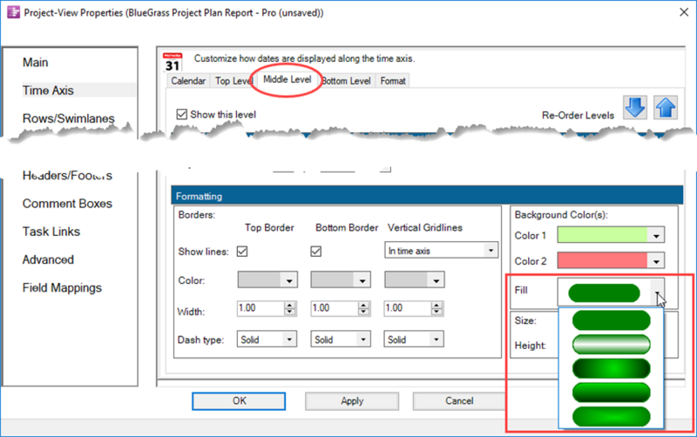697x437 pixels.
Task: Click the OK button
Action: tap(239, 401)
